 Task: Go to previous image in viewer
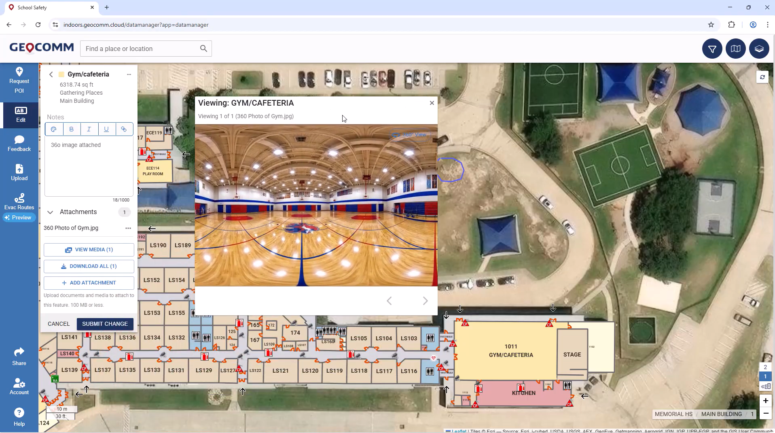[389, 301]
